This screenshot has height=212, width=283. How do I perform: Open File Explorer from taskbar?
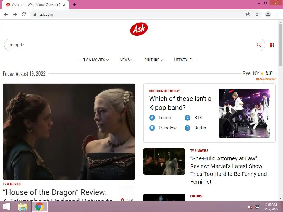point(22,206)
